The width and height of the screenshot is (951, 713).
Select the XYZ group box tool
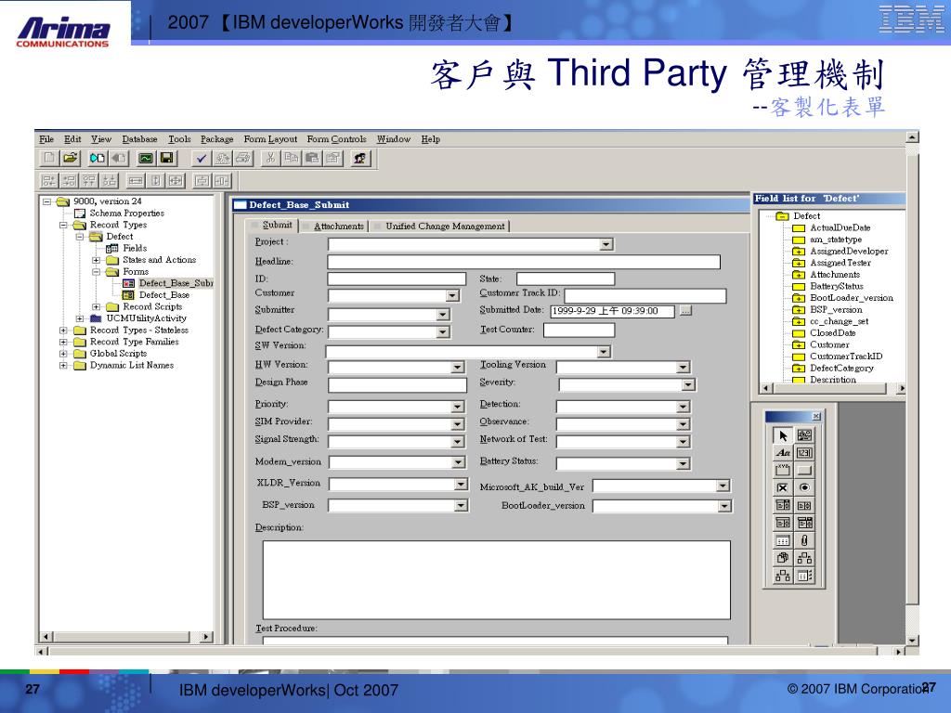pos(782,470)
